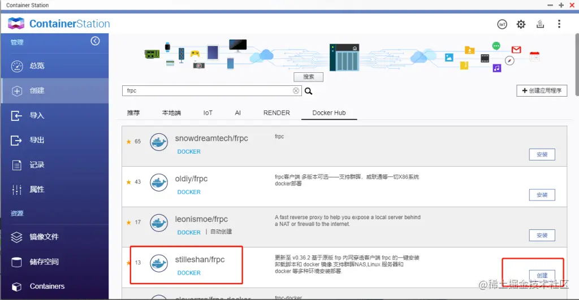Screen dimensions: 579x300
Task: Switch to the 推荐 tab
Action: click(133, 113)
